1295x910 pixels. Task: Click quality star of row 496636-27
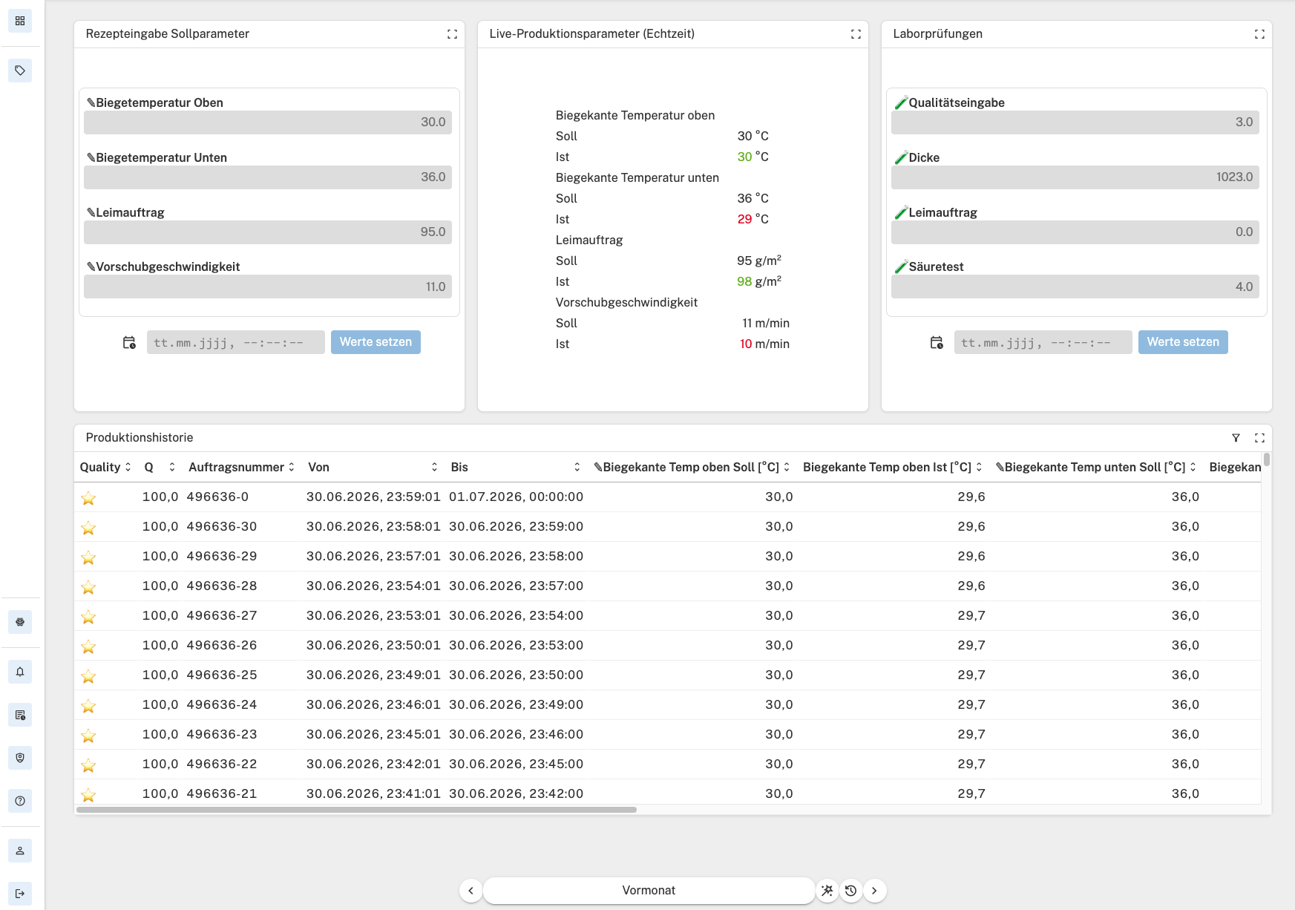tap(88, 617)
